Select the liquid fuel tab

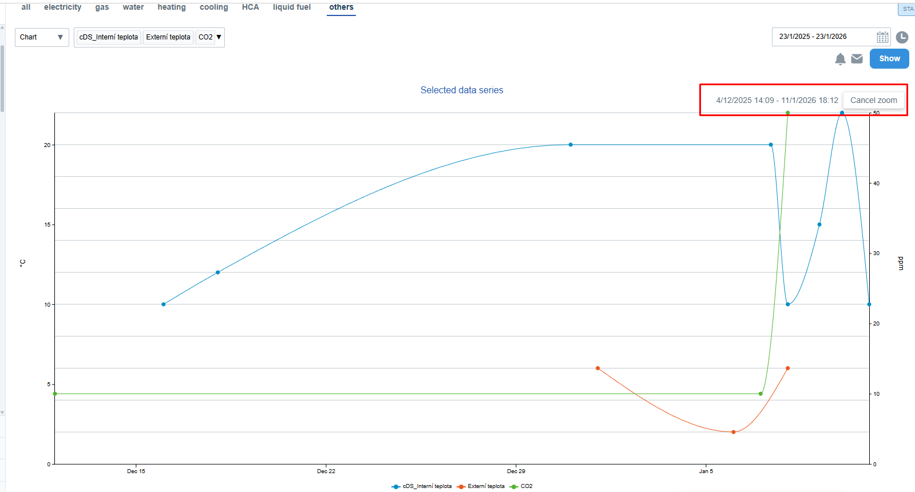coord(291,7)
